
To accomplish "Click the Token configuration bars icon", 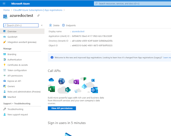I will point(5,70).
